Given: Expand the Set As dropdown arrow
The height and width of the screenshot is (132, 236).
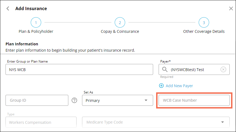Looking at the screenshot, I should click(x=146, y=100).
